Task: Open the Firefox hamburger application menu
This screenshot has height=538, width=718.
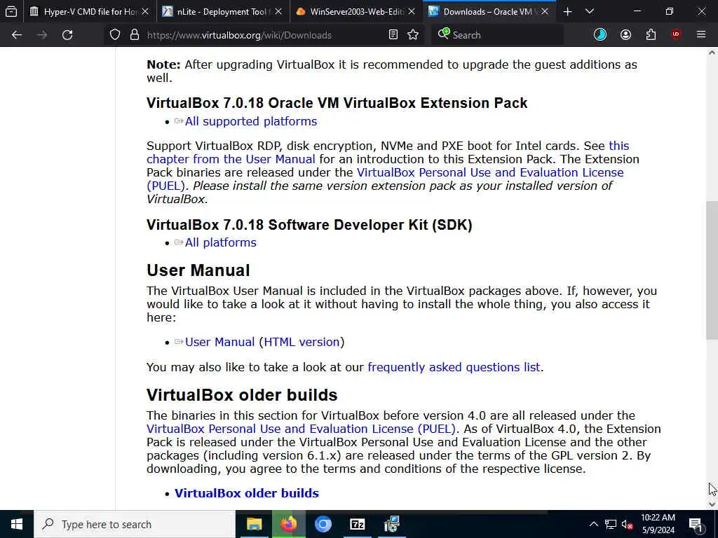Action: pos(701,35)
